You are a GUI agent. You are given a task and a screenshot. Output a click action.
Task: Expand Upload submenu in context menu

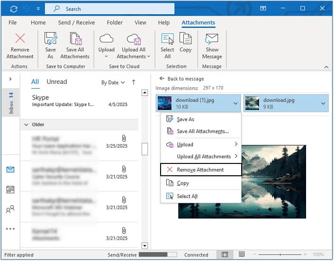[201, 144]
